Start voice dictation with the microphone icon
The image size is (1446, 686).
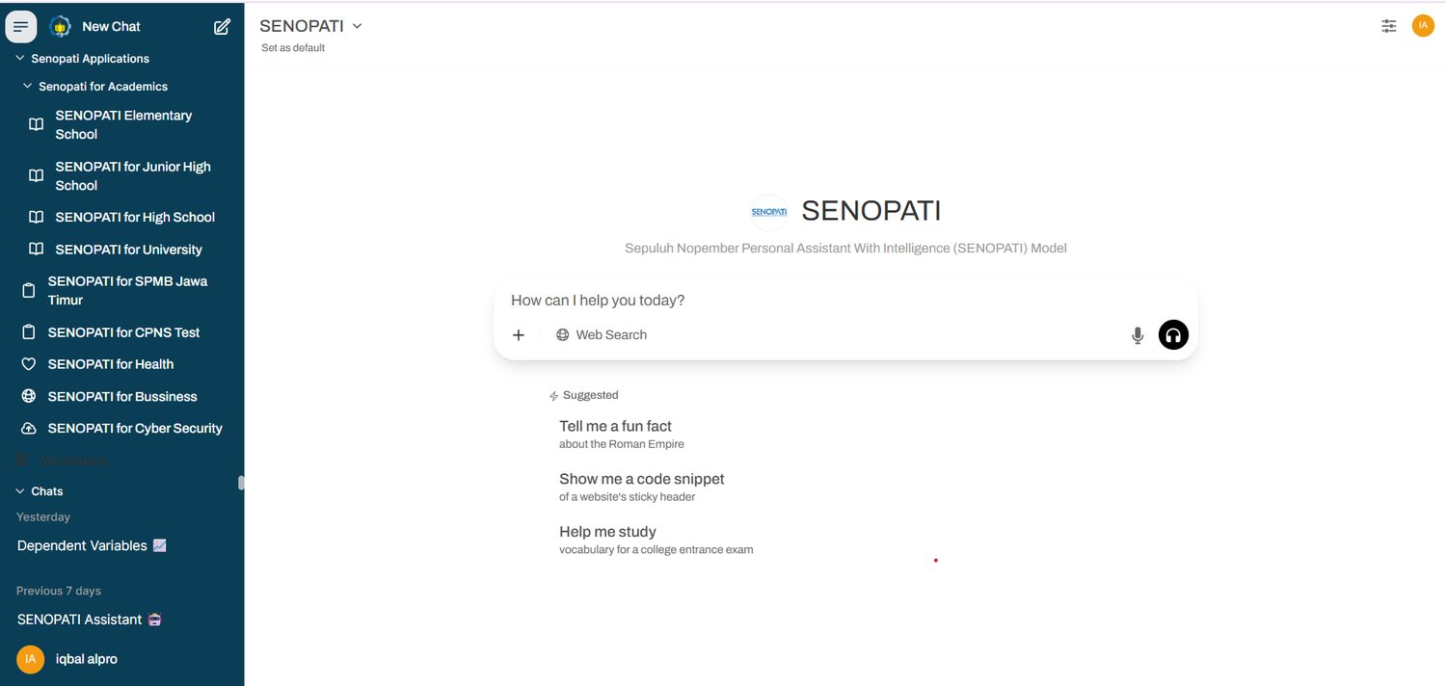point(1138,335)
